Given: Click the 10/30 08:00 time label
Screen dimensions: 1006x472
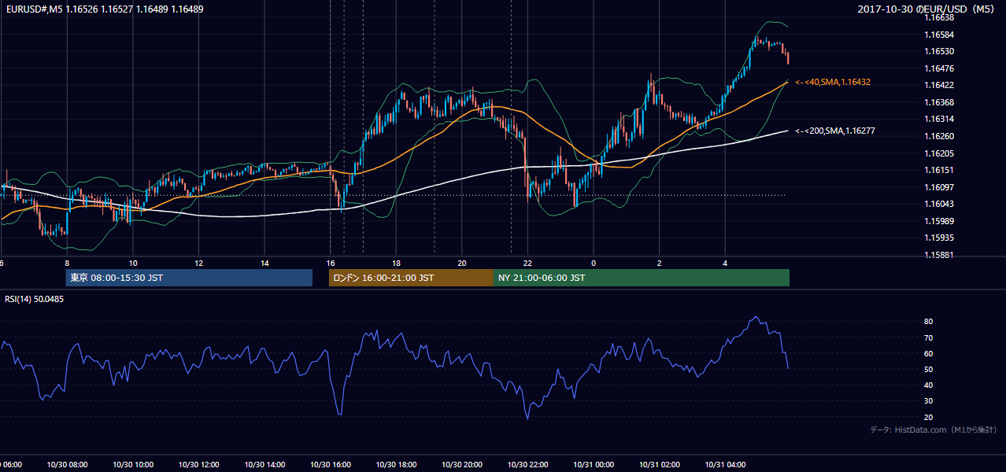Looking at the screenshot, I should pyautogui.click(x=67, y=465).
